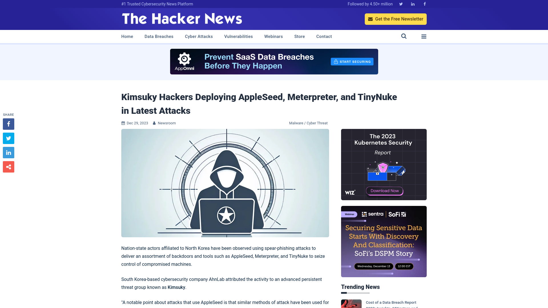The height and width of the screenshot is (308, 548).
Task: Click the Download Now button on Wiz ad
Action: [x=384, y=191]
